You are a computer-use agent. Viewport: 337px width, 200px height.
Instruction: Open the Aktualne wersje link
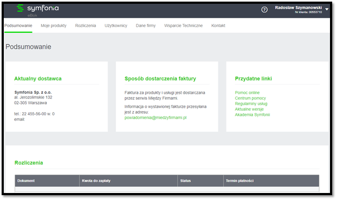[x=249, y=109]
